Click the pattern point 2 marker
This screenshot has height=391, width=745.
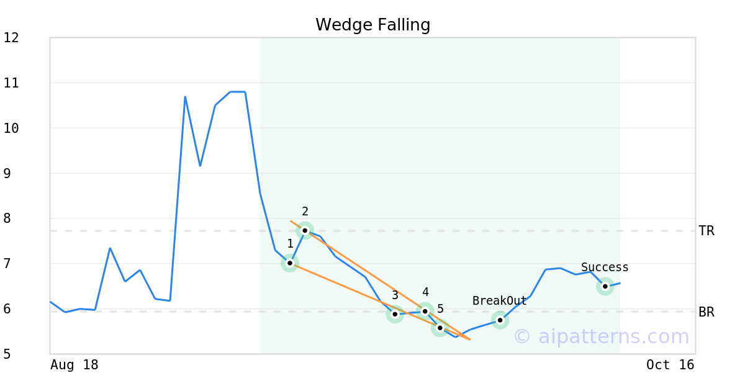click(x=305, y=230)
